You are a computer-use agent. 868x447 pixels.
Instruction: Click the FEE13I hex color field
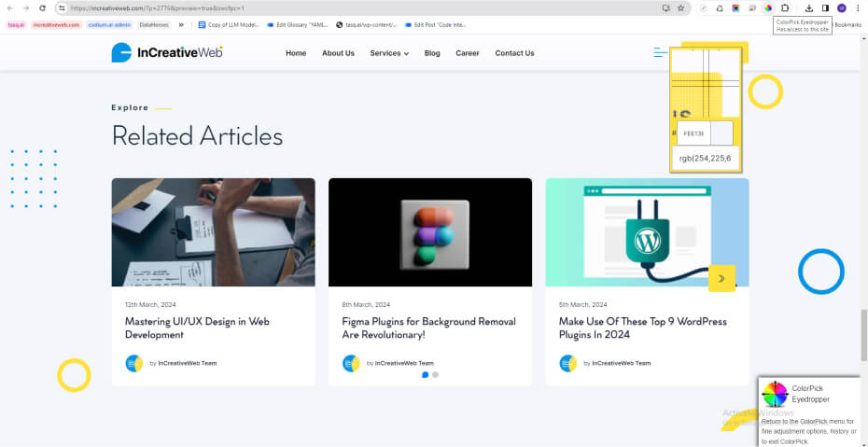click(x=693, y=133)
